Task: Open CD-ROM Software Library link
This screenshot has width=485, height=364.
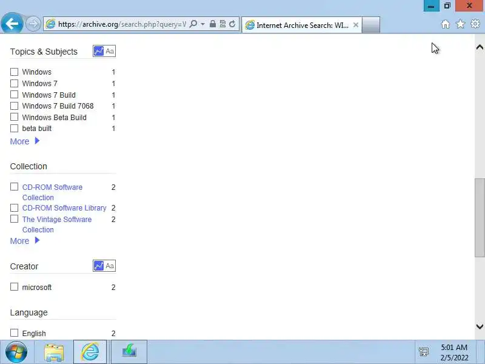Action: pyautogui.click(x=64, y=208)
